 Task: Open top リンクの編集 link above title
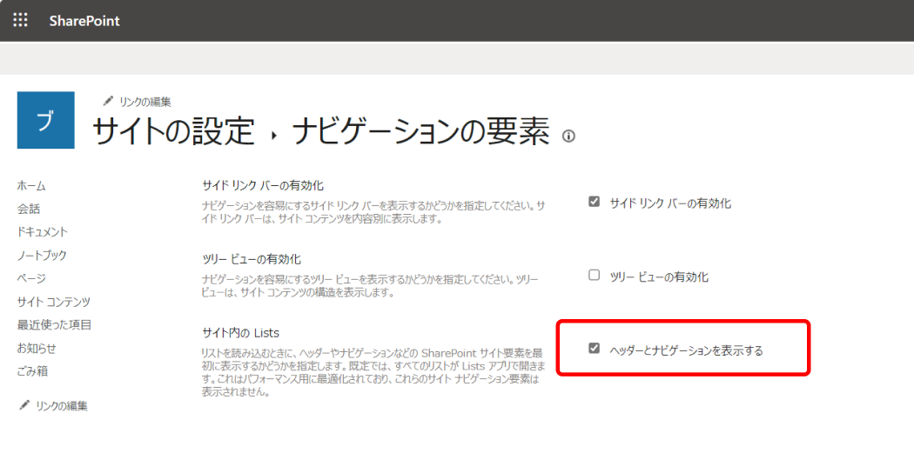tap(145, 102)
